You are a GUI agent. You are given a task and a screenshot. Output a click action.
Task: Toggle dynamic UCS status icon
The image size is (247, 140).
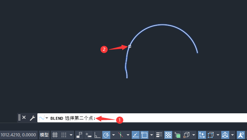click(202, 135)
